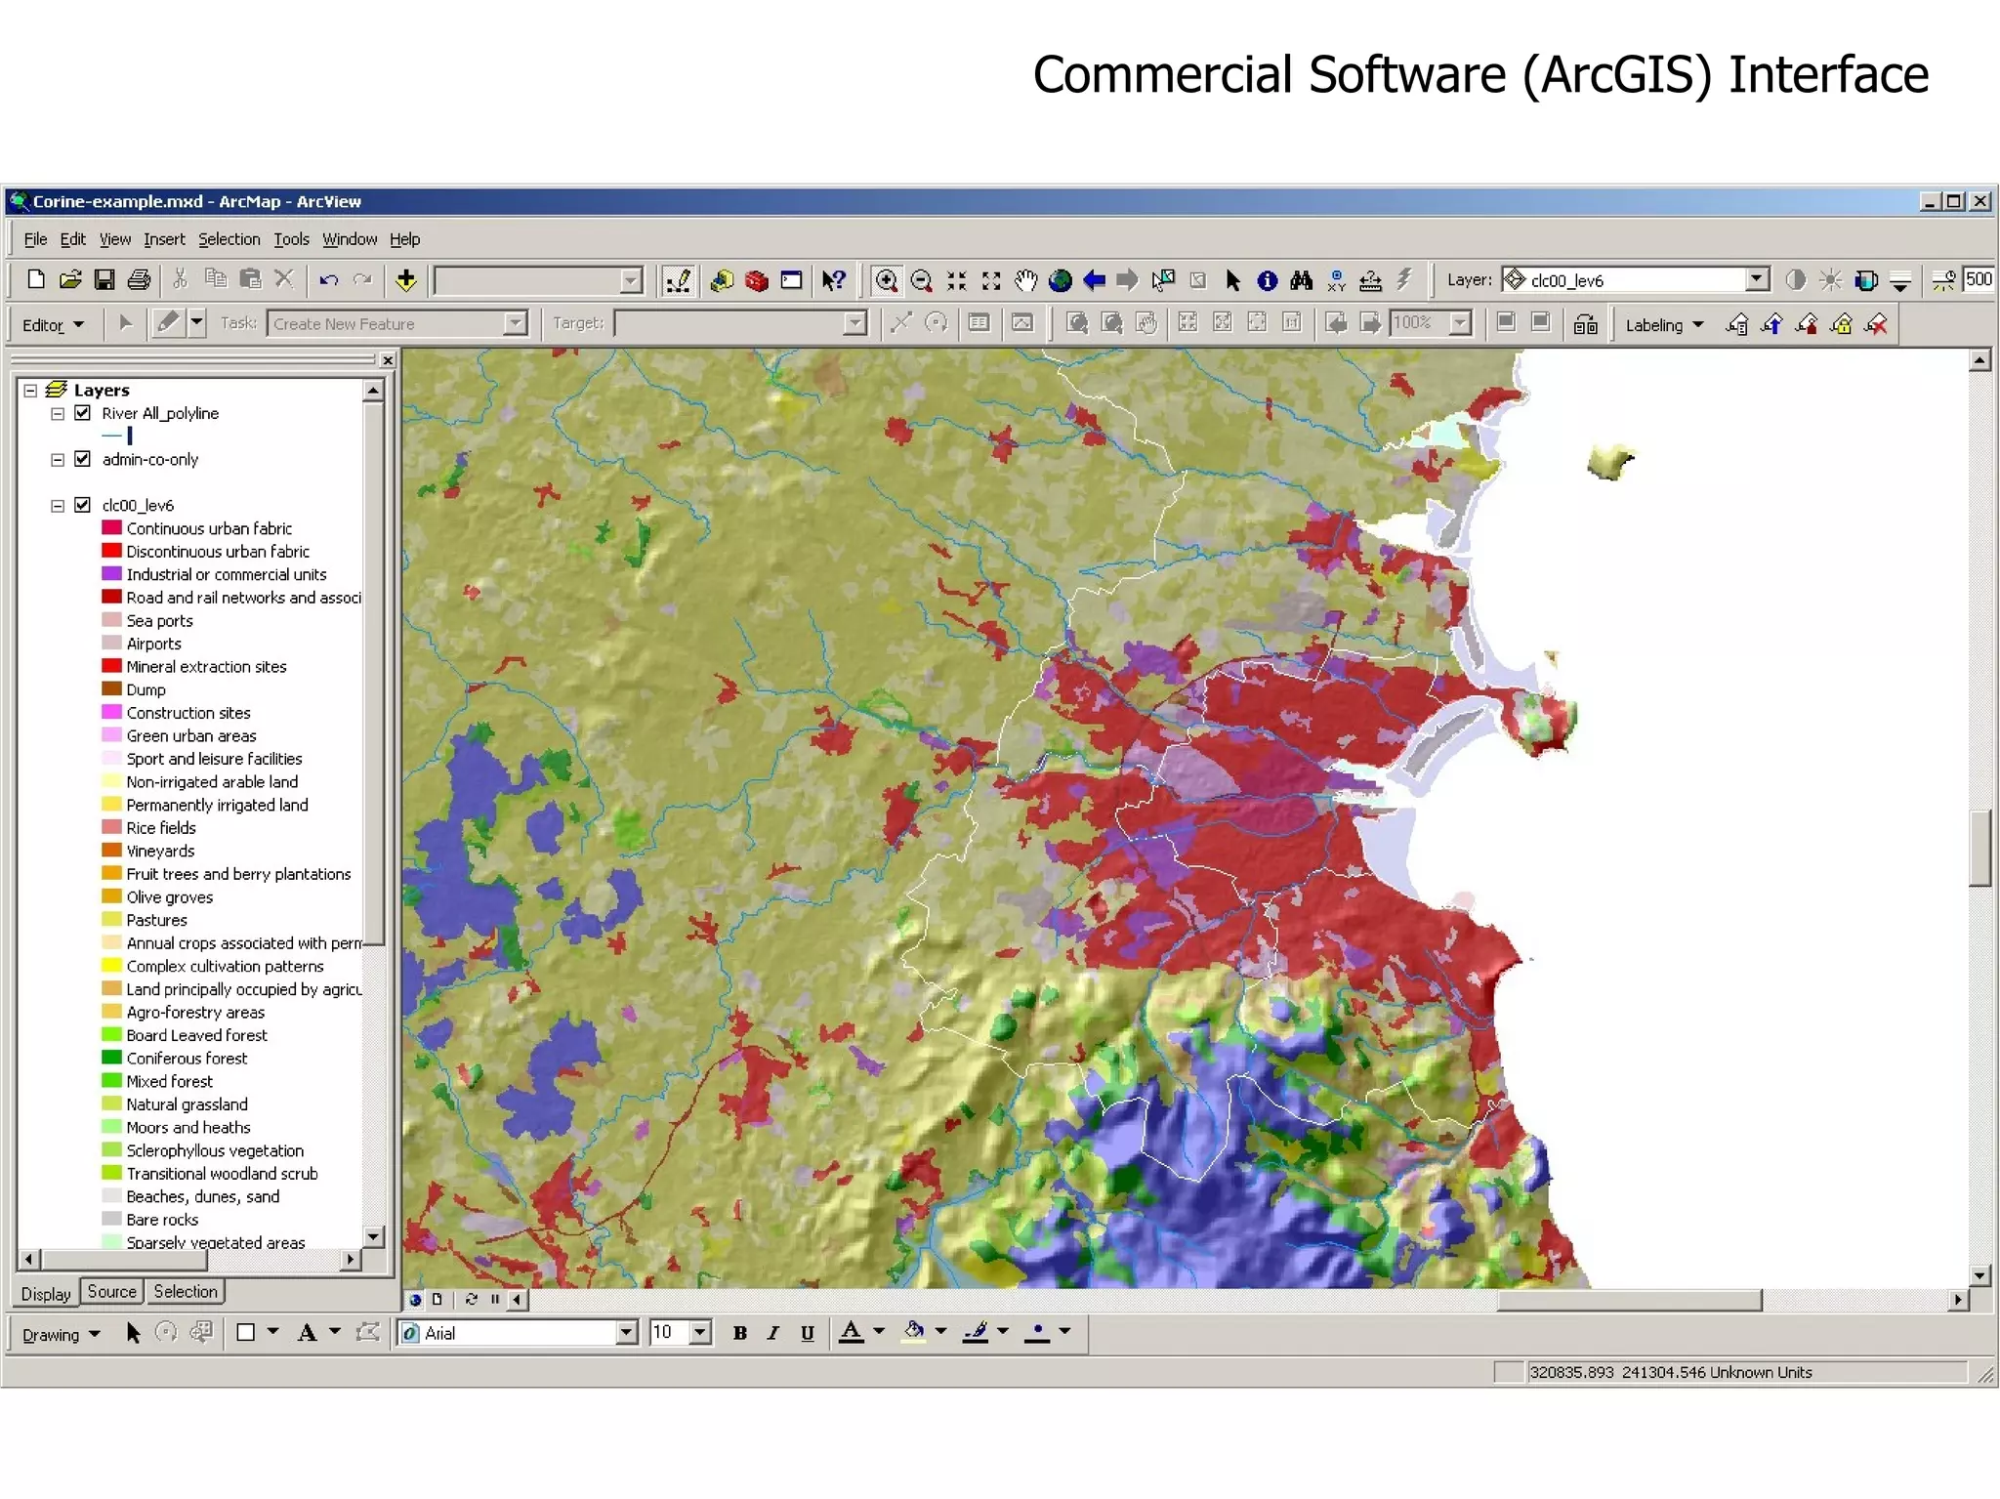The width and height of the screenshot is (2000, 1499).
Task: Open the Arial font dropdown
Action: 627,1333
